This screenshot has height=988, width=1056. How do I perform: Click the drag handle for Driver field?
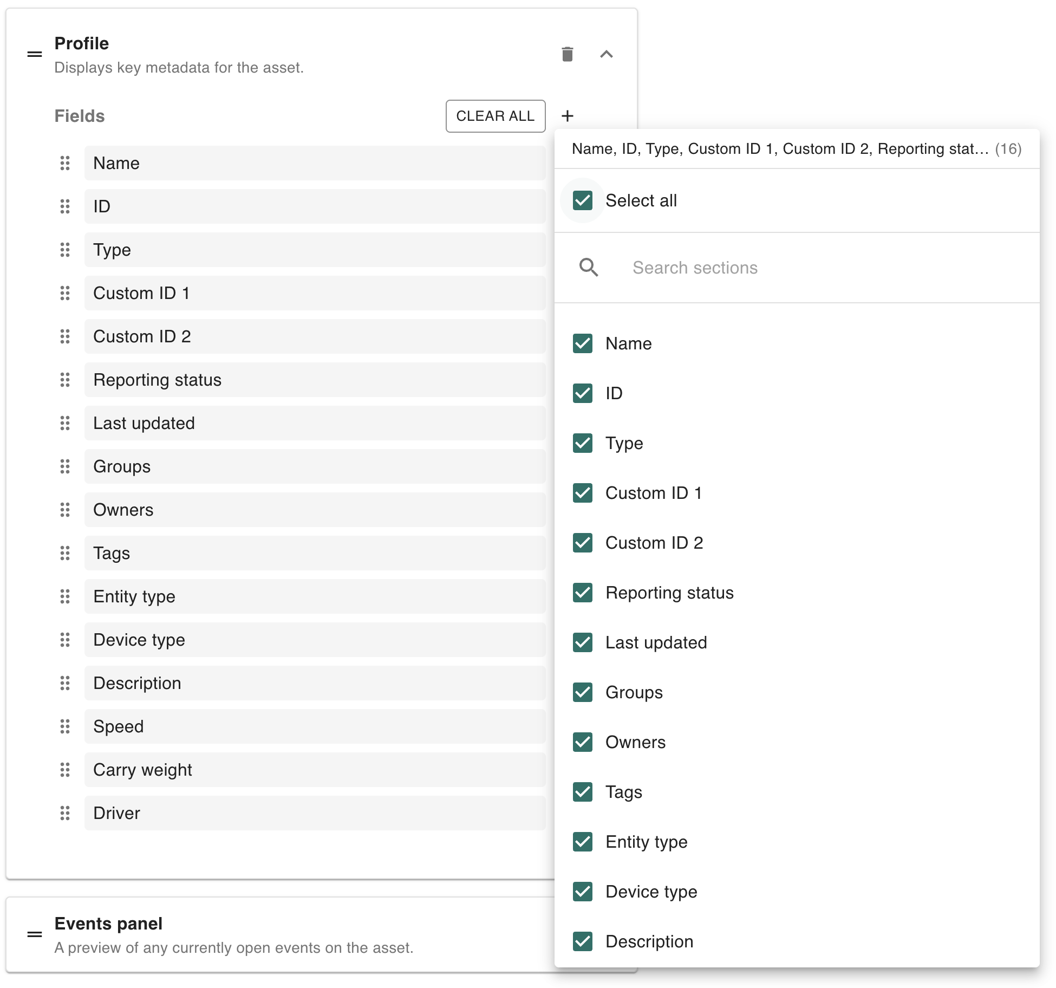pyautogui.click(x=65, y=813)
